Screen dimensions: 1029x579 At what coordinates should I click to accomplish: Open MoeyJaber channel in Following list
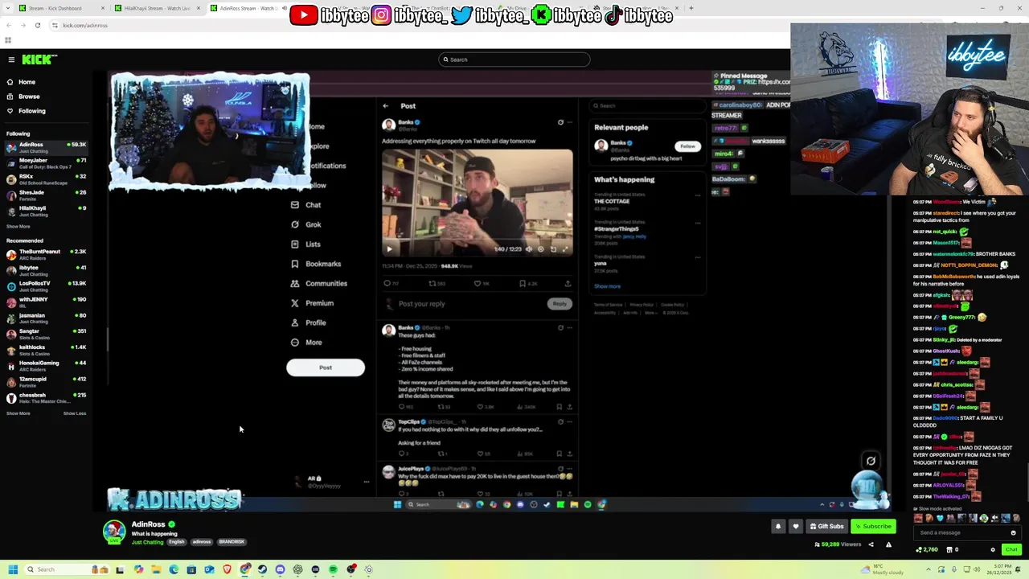[46, 163]
